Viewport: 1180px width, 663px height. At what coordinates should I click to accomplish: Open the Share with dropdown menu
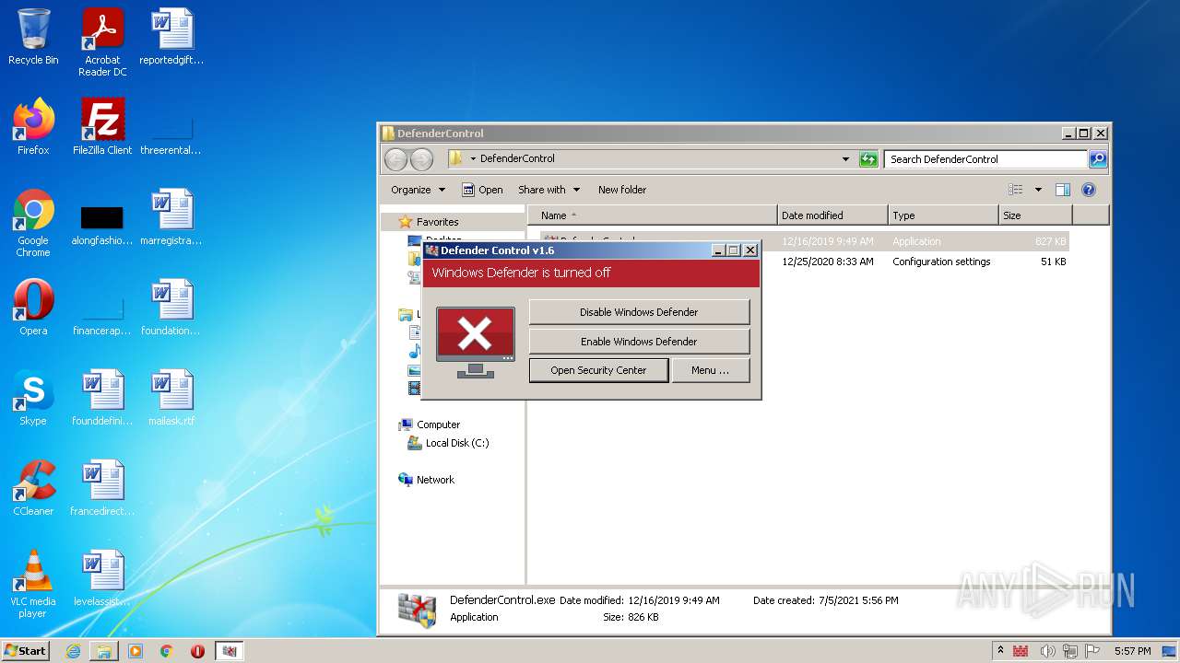(x=549, y=190)
